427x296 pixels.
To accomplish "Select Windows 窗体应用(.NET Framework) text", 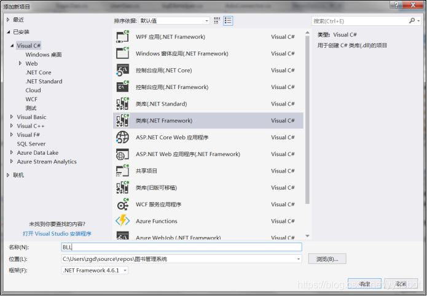I will point(182,53).
